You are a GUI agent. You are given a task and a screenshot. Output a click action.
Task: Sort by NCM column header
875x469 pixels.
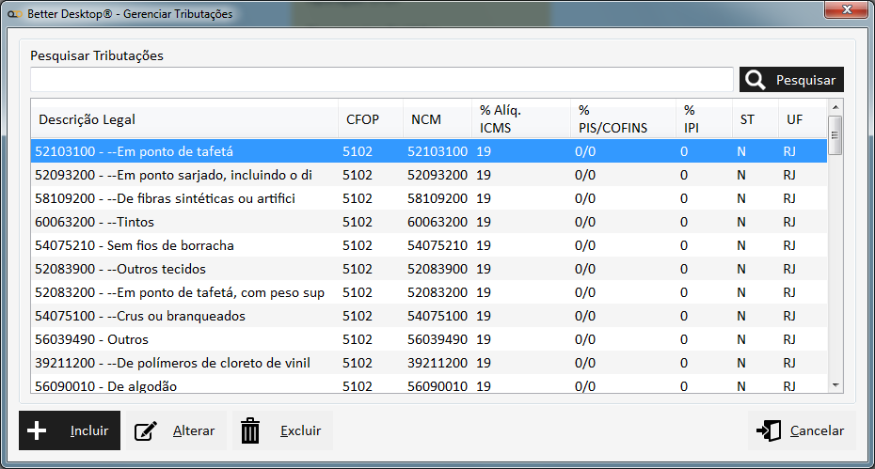coord(426,119)
